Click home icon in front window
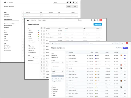131x98 pixels. point(52,43)
